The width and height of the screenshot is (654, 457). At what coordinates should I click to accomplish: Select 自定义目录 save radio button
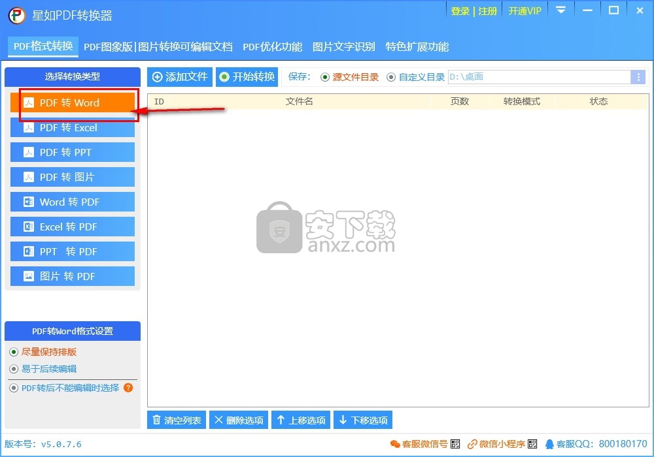tap(391, 77)
